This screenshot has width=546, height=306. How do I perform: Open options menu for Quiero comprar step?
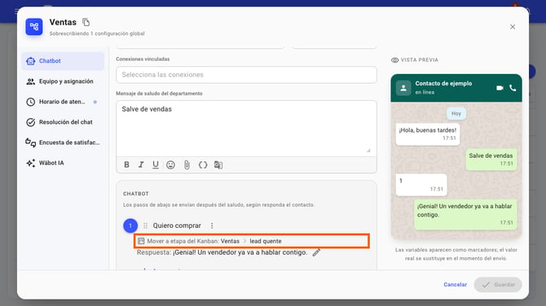click(212, 225)
